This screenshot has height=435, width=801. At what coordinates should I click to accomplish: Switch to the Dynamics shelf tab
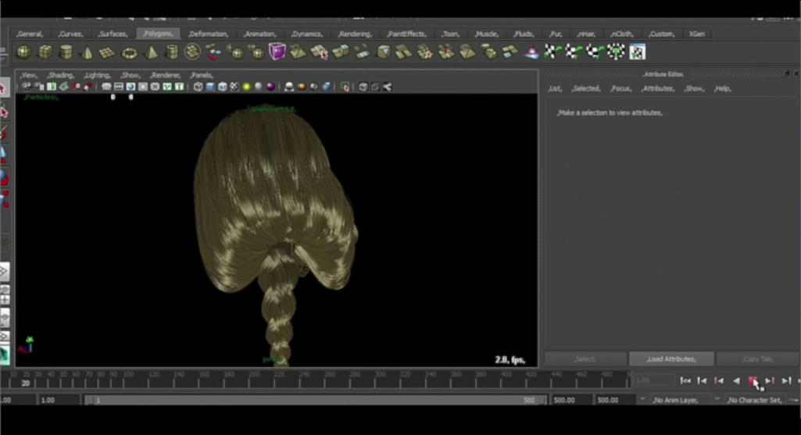tap(306, 34)
